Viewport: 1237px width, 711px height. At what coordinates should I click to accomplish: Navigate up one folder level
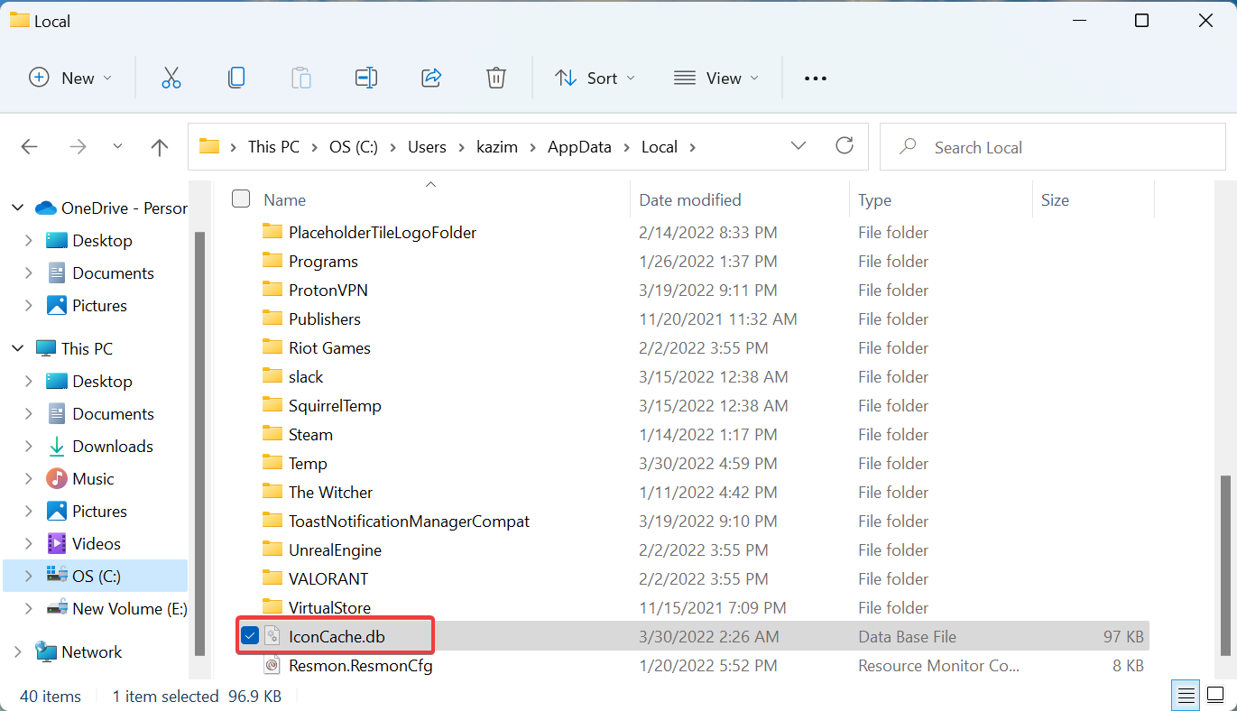[x=159, y=146]
